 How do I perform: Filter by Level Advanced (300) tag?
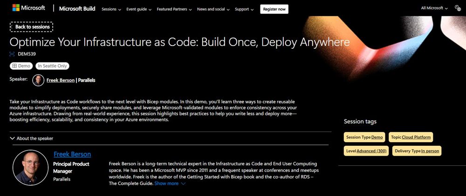pos(366,150)
